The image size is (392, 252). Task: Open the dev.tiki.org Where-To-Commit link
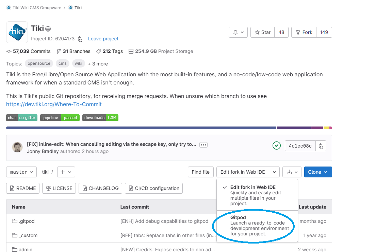pyautogui.click(x=54, y=104)
